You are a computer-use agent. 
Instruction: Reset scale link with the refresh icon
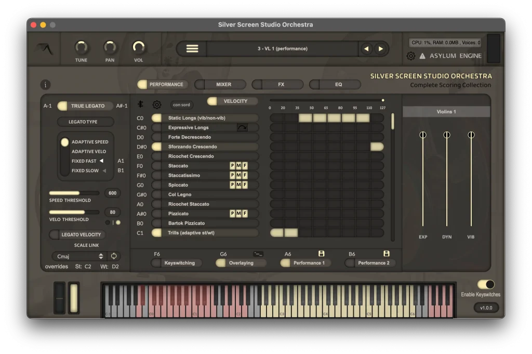pos(114,256)
